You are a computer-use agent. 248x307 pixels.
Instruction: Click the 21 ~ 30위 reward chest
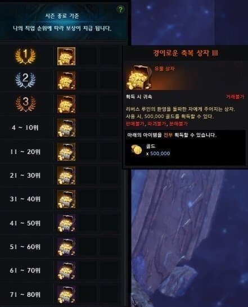pyautogui.click(x=66, y=175)
